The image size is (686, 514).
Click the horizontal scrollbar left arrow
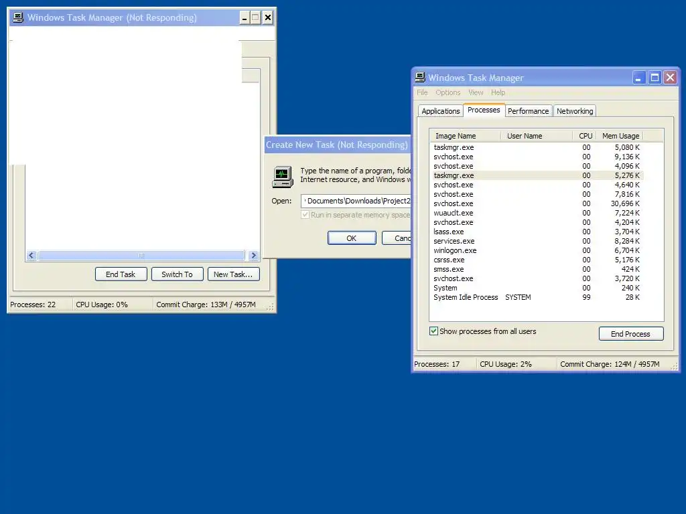31,255
